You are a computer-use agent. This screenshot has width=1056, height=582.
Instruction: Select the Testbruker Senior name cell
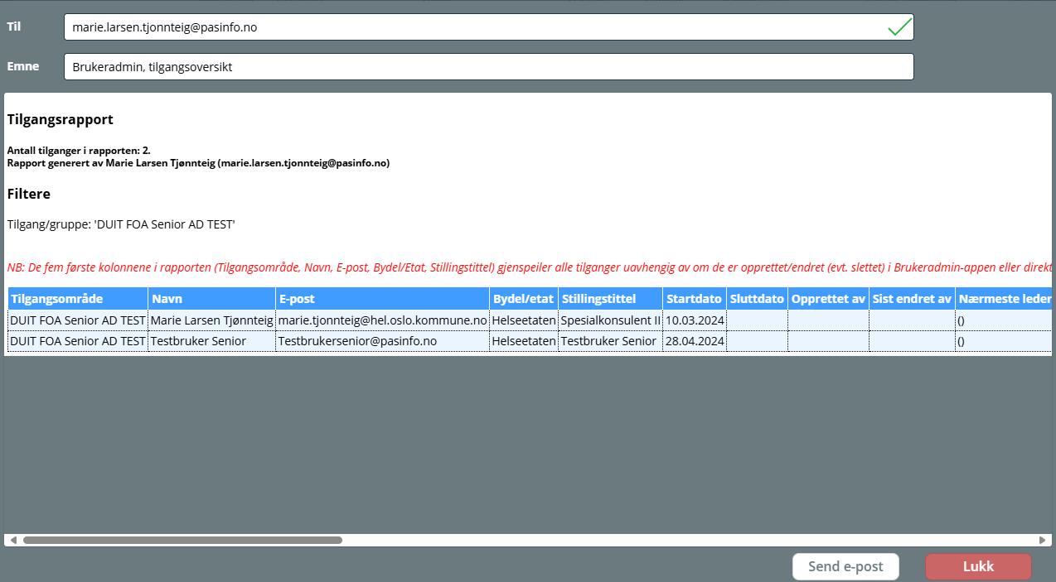(x=211, y=341)
